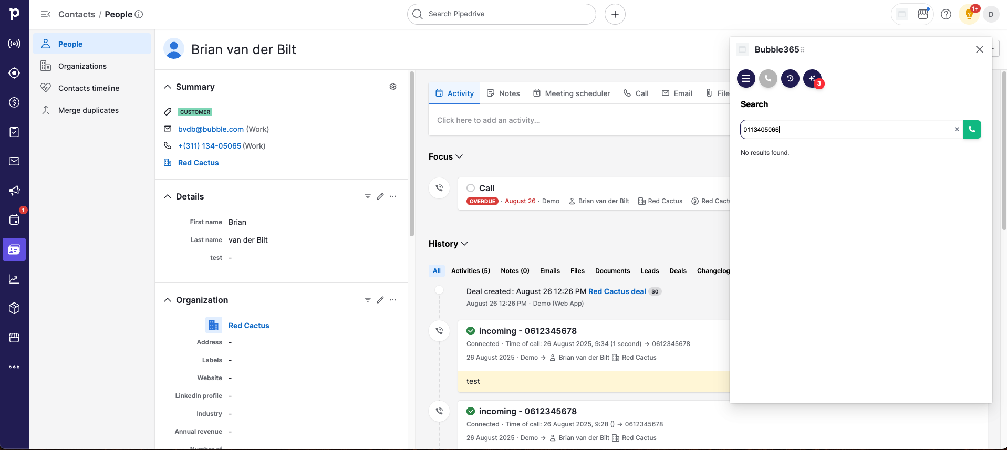Toggle the first incoming call's green checkmark
The image size is (1007, 450).
tap(471, 331)
